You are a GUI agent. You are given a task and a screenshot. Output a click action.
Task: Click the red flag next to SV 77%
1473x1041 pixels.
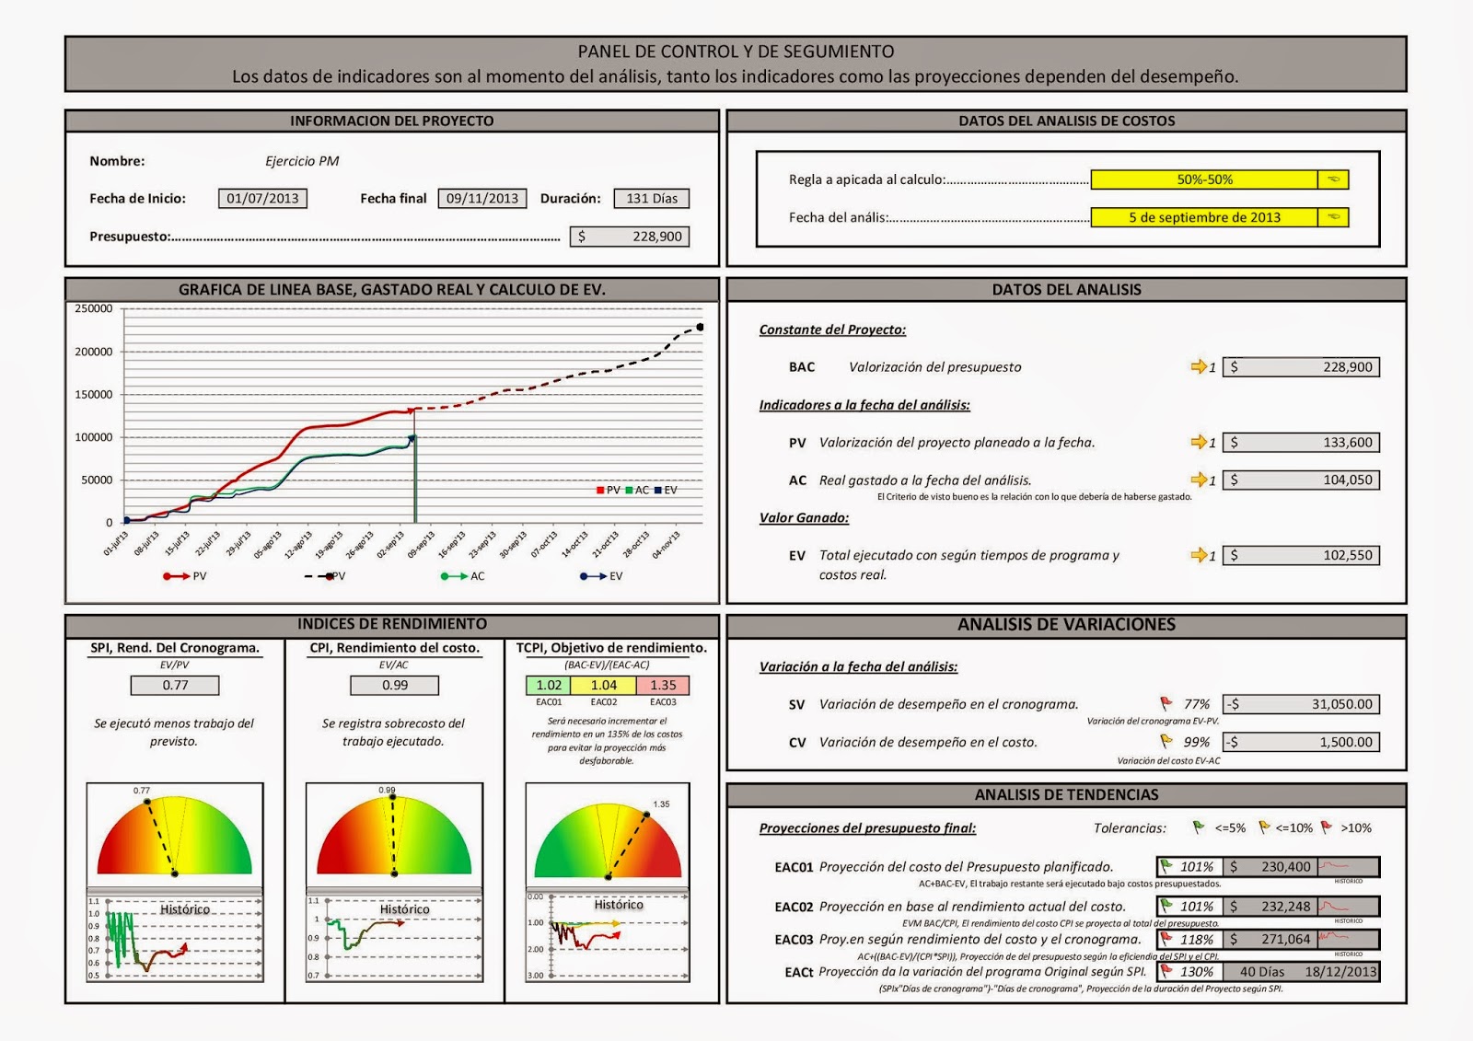[x=1166, y=703]
